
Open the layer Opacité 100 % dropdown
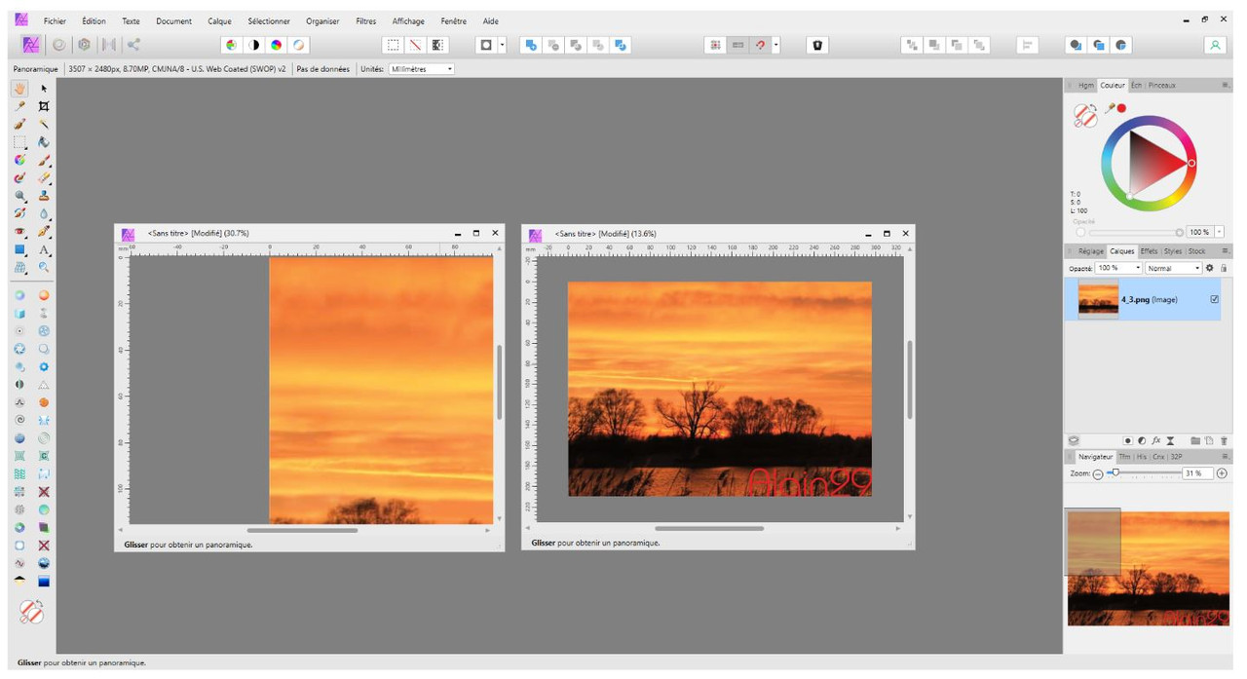pos(1118,268)
